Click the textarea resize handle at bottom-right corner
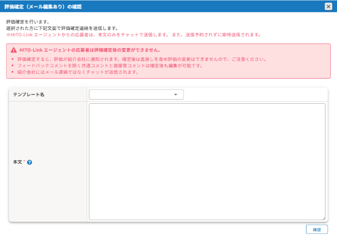This screenshot has width=337, height=239. tap(323, 218)
